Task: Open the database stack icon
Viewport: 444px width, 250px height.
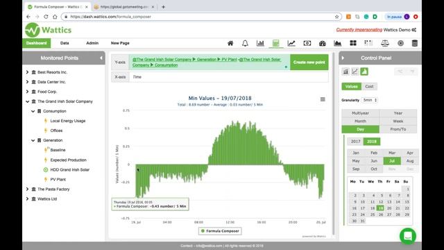Action: click(415, 43)
